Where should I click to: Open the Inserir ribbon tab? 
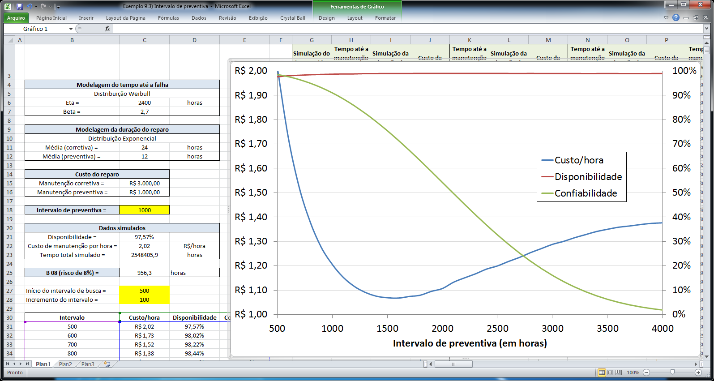(86, 18)
